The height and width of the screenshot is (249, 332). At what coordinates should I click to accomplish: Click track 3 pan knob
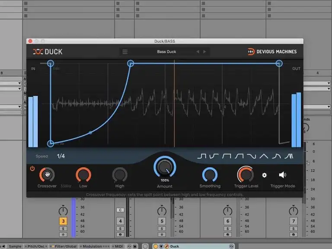pos(63,210)
